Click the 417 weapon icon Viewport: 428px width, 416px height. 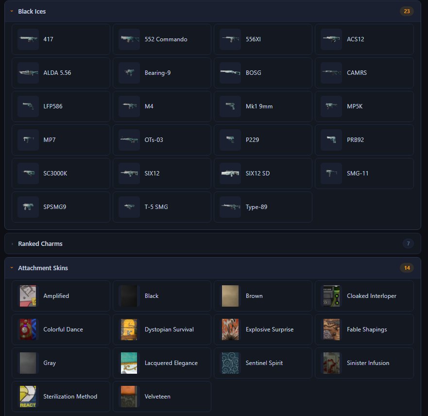tap(28, 39)
